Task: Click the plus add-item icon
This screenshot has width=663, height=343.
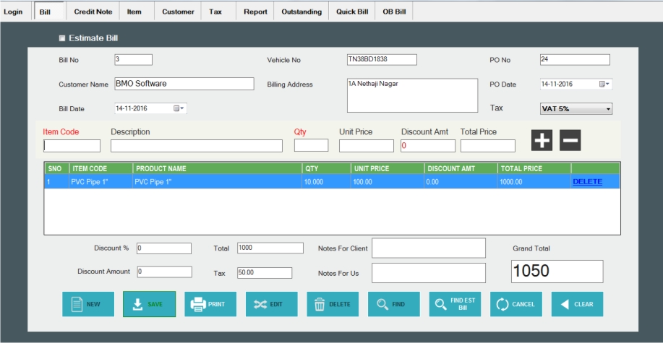Action: pos(542,140)
